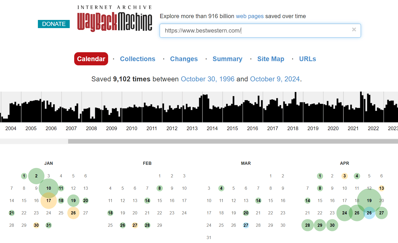Open the April 8 snapshot
This screenshot has height=243, width=398.
click(x=320, y=188)
